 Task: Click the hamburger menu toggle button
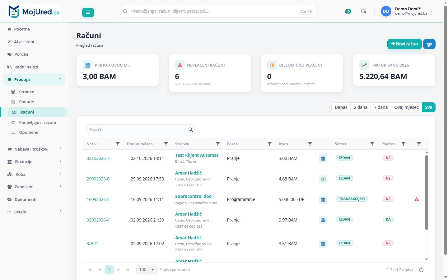tap(88, 12)
